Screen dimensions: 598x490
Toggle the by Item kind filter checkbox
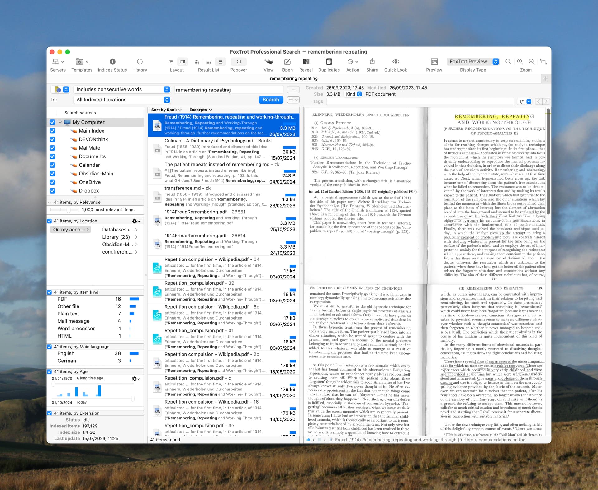(49, 292)
